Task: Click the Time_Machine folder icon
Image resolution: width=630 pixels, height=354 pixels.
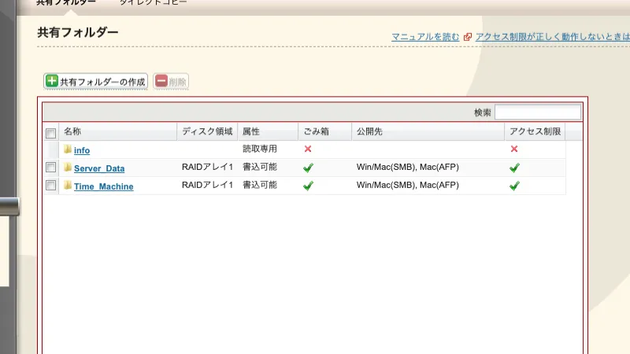Action: pos(68,186)
